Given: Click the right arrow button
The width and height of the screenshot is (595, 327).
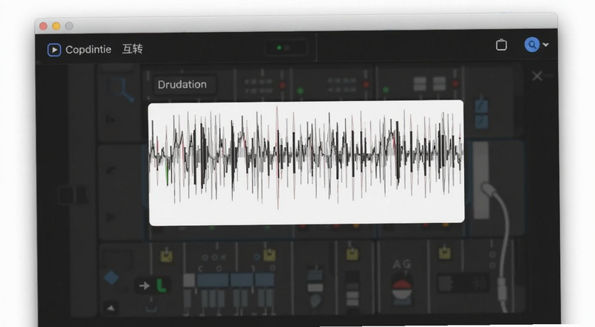Looking at the screenshot, I should click(144, 285).
